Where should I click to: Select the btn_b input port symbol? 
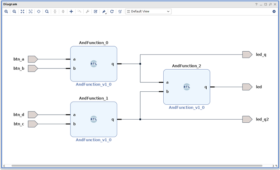coord(33,68)
